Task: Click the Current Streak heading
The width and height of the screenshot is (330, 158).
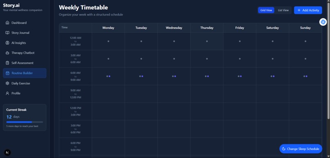Action: click(x=16, y=110)
